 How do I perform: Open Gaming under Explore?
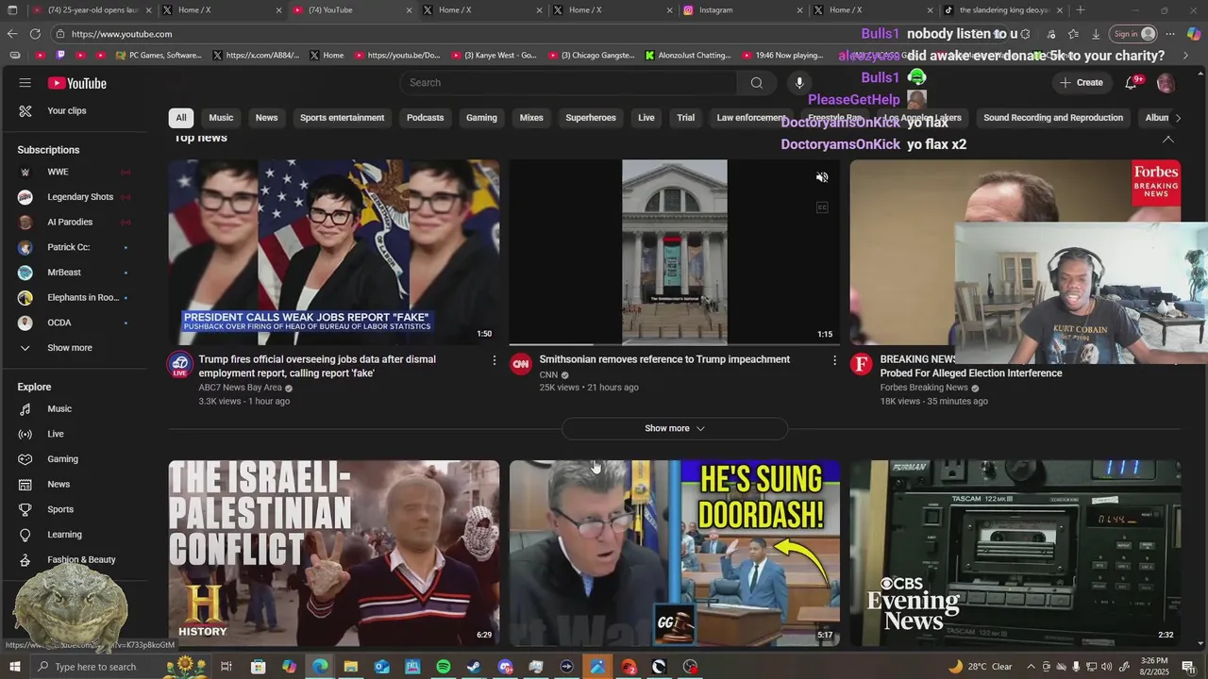pos(62,459)
